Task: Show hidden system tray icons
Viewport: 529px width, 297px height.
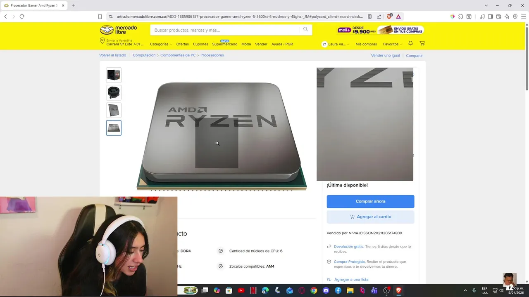Action: [465, 290]
